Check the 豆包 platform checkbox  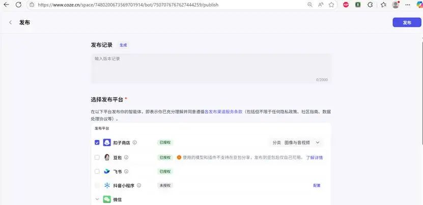(97, 157)
